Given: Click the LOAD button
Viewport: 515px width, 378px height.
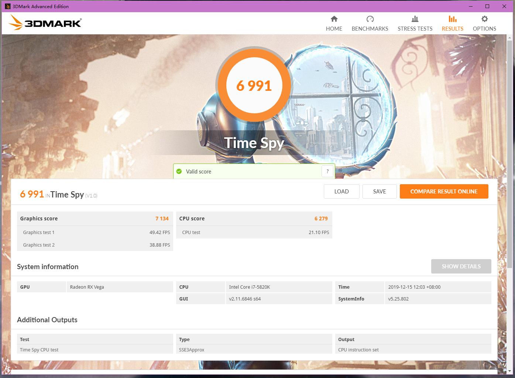Looking at the screenshot, I should click(x=341, y=192).
